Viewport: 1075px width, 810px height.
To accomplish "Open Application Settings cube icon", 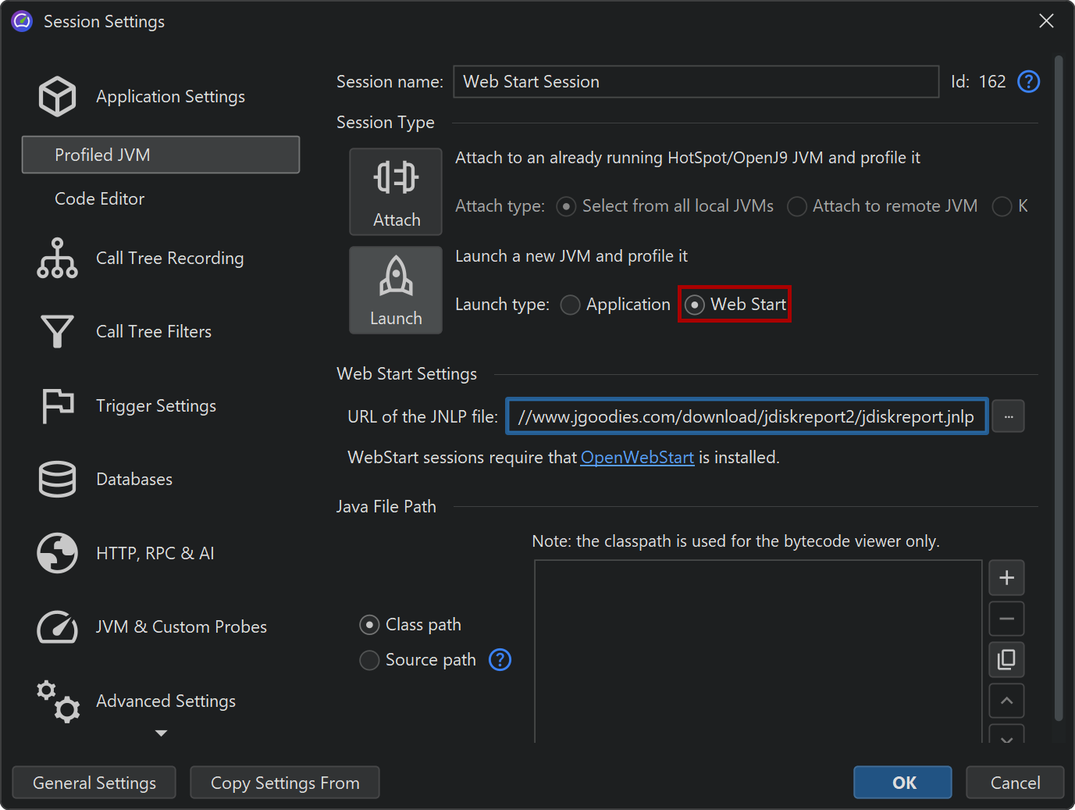I will point(57,97).
